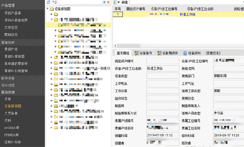Click the icon on the 设备备件 tab
Viewport: 244px width, 147px height.
pos(137,53)
